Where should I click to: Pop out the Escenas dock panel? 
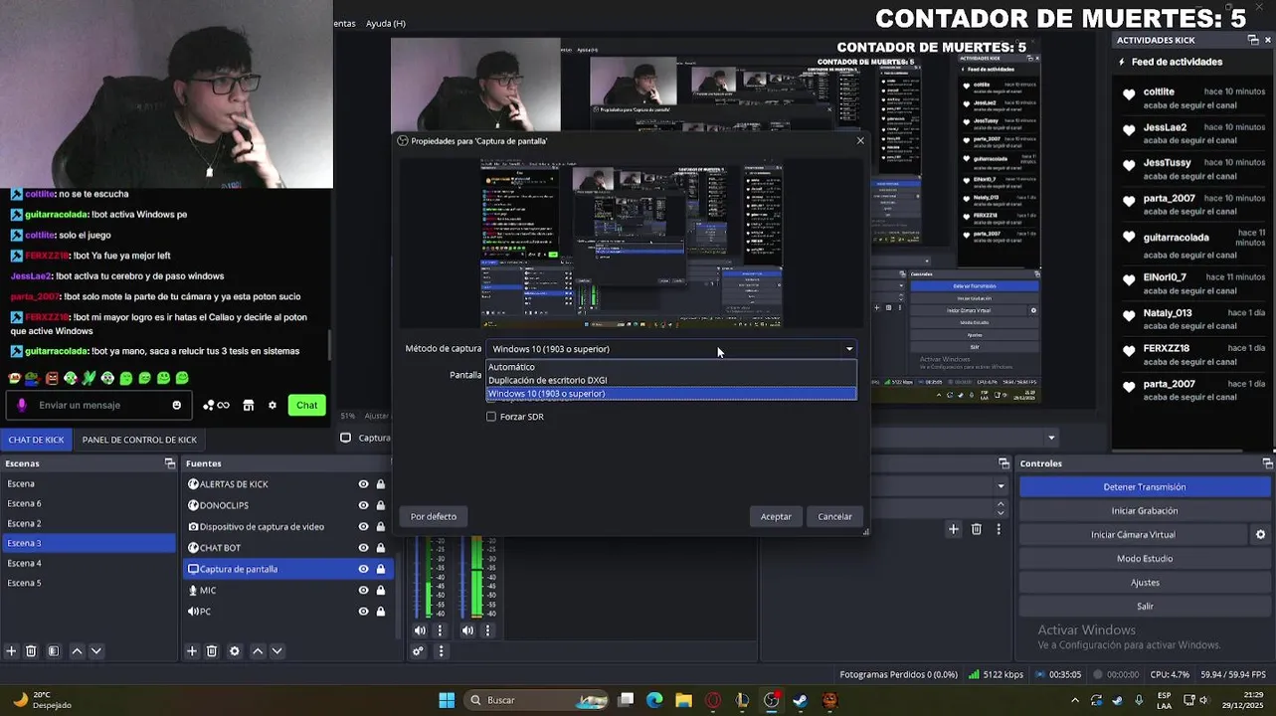pos(170,463)
